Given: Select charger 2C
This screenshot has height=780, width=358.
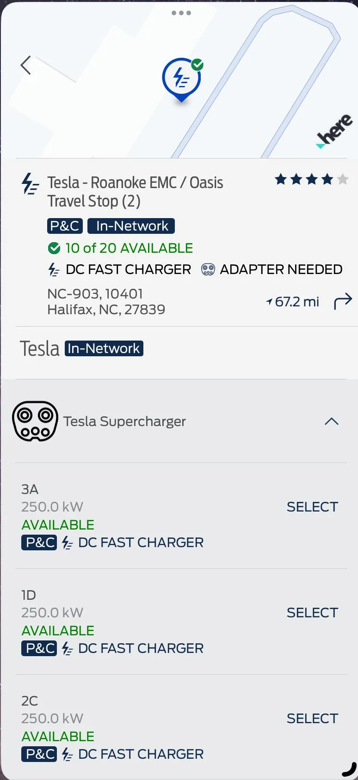Looking at the screenshot, I should click(x=312, y=719).
